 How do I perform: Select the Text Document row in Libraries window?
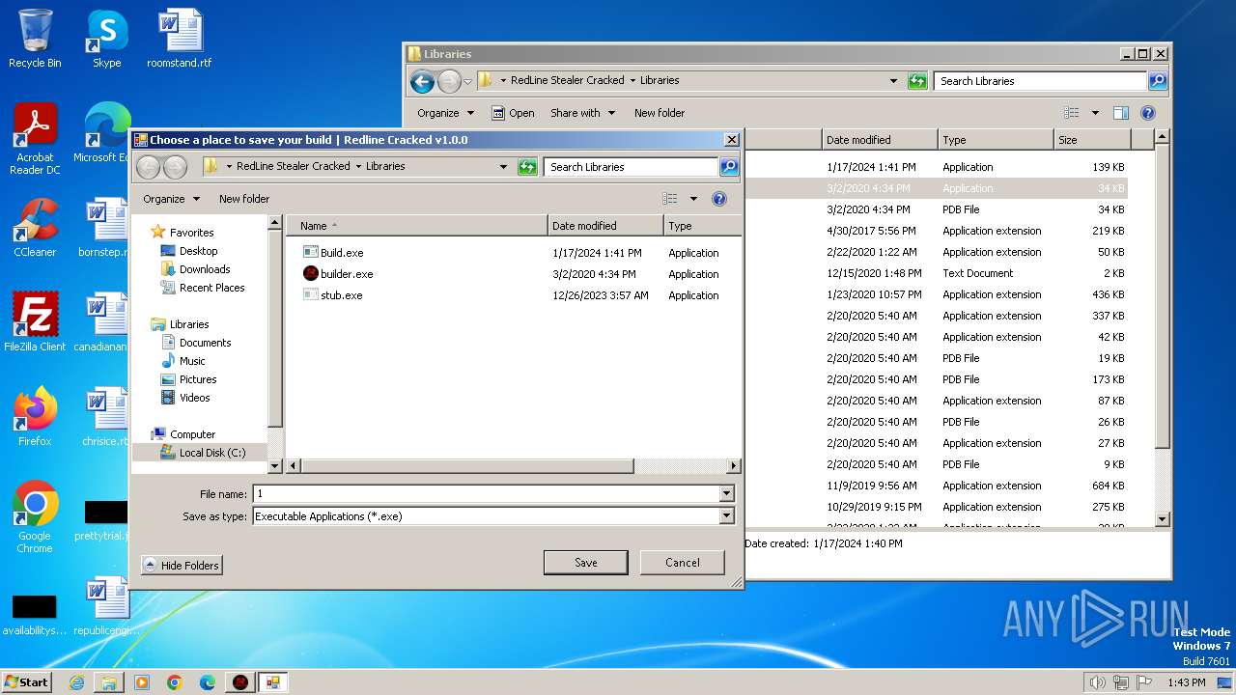[x=937, y=273]
